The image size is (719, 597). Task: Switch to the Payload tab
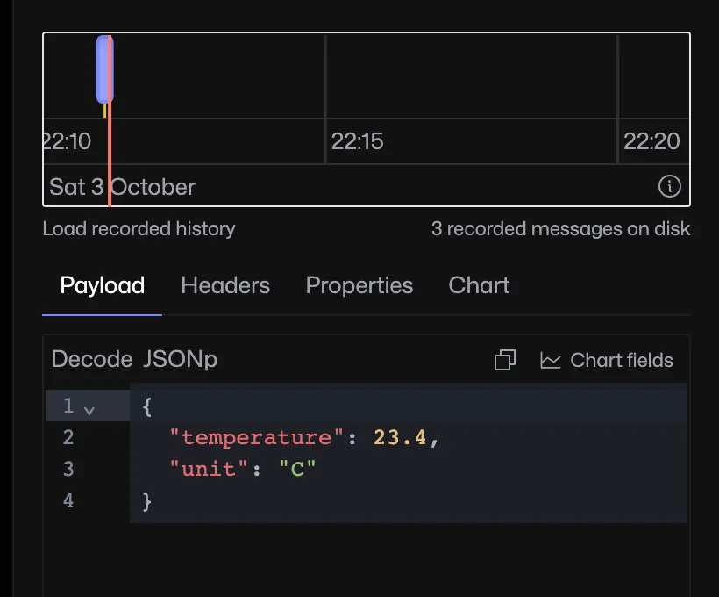[103, 285]
